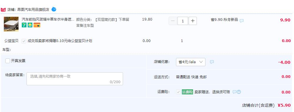Click the car cover product thumbnail
This screenshot has height=112, width=294.
[x=11, y=24]
